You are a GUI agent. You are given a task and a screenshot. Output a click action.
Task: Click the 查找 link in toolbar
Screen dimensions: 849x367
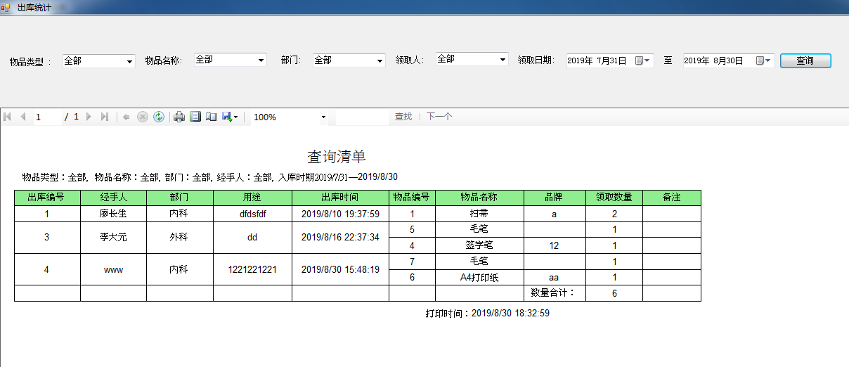(403, 117)
